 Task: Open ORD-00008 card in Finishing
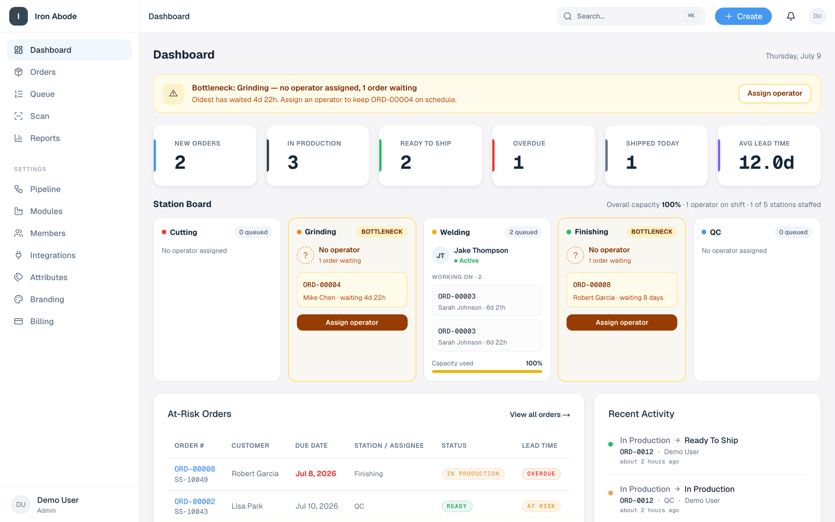point(622,290)
